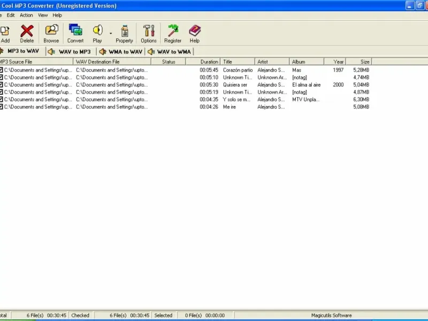Click the title 'Y solo se m...'
Viewport: 428px width, 321px height.
[x=236, y=100]
